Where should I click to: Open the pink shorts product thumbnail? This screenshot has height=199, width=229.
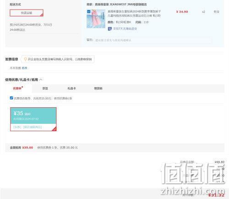96,19
